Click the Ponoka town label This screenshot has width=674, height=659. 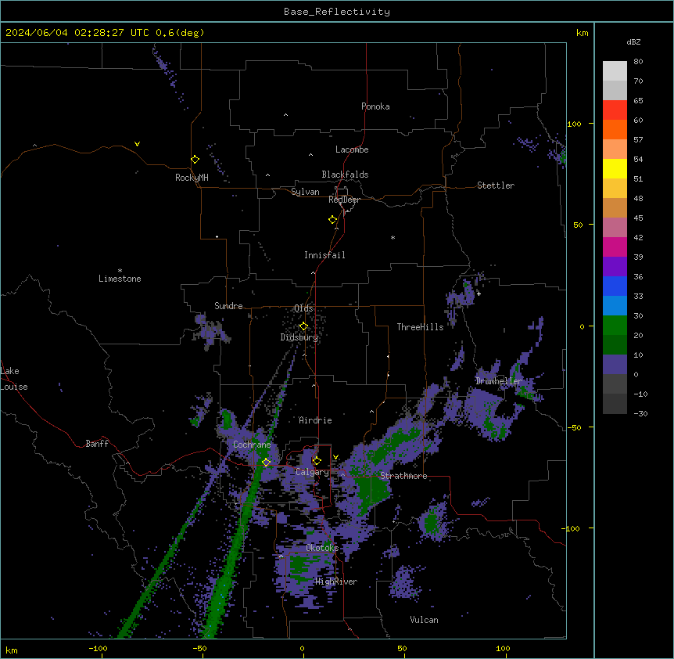tap(375, 106)
